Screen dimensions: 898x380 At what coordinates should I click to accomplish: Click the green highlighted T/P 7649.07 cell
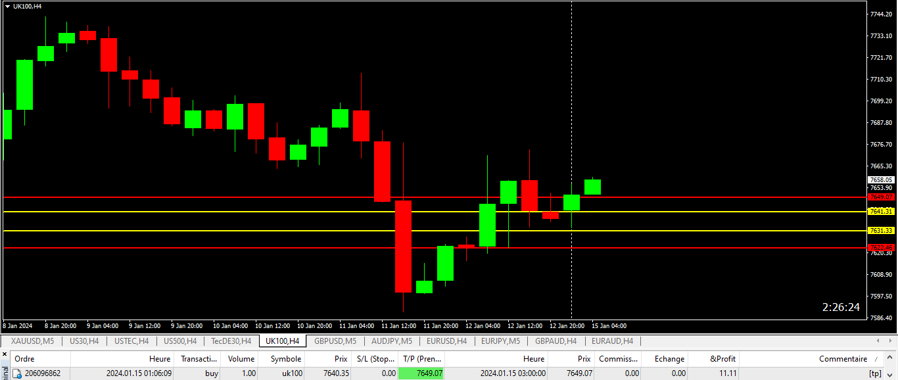click(421, 373)
